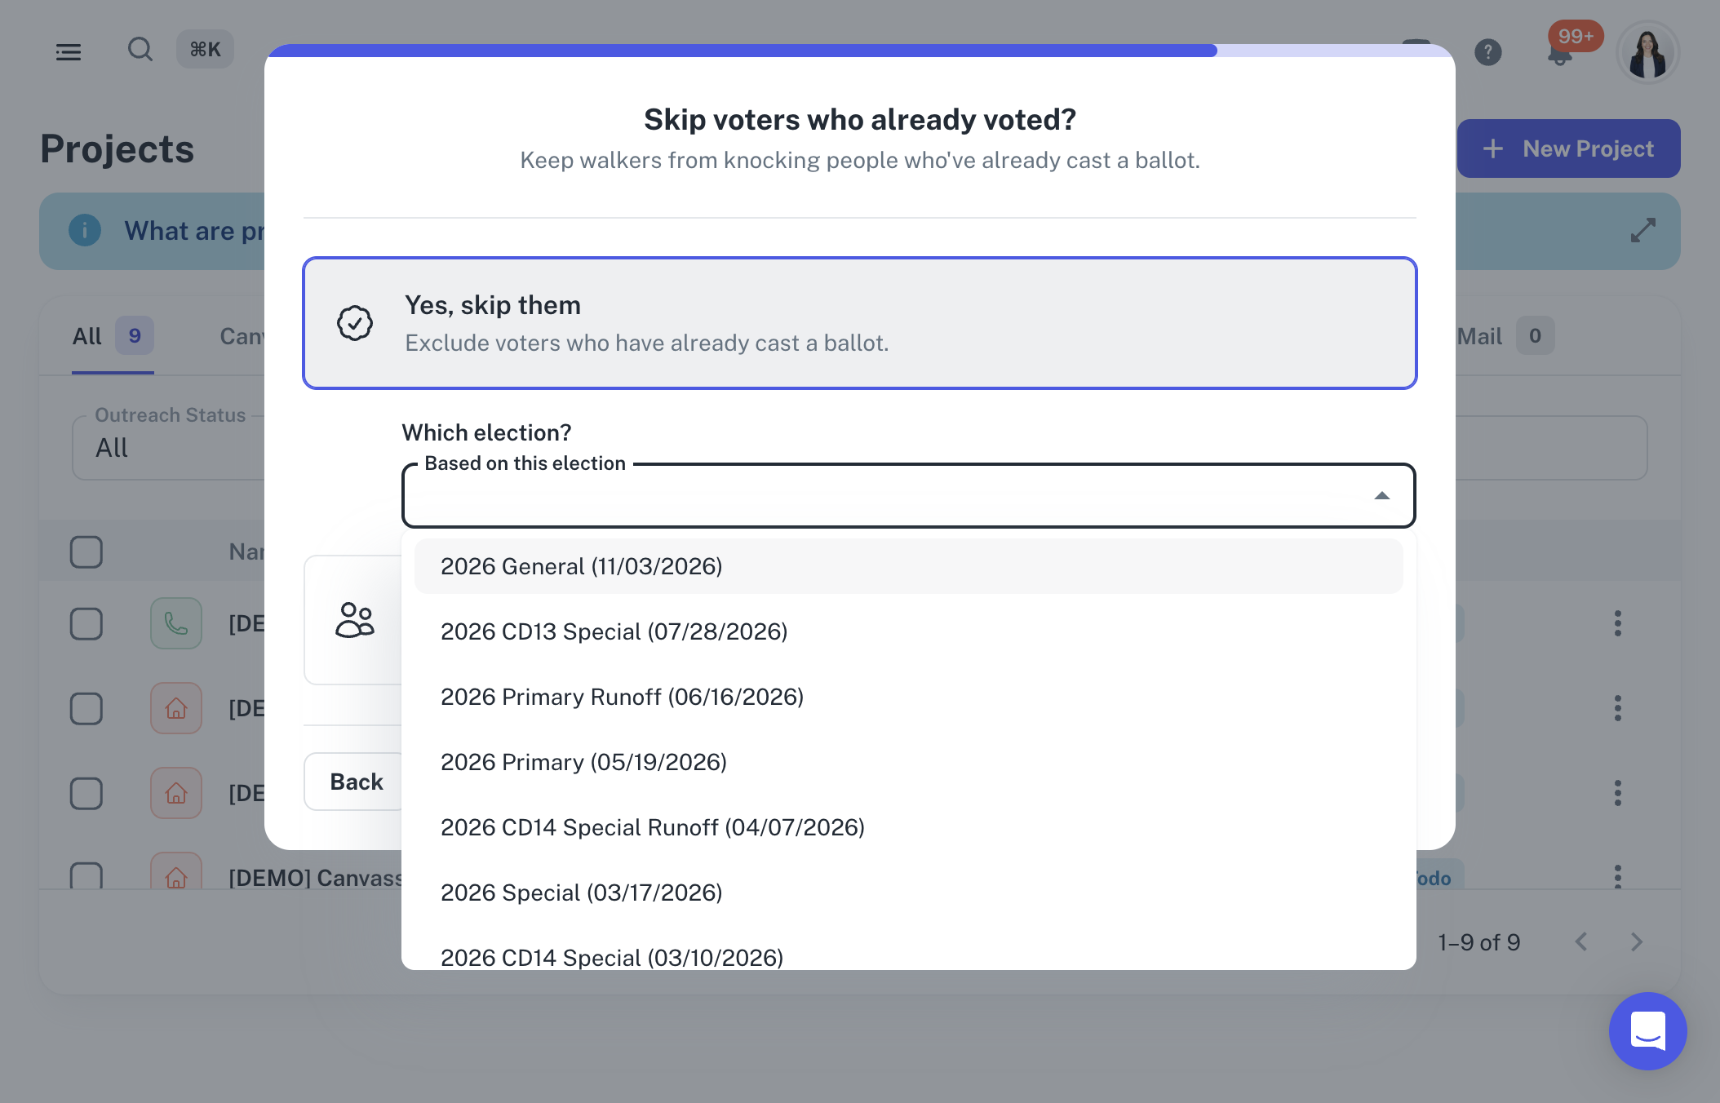
Task: Click the search magnifier icon
Action: click(x=140, y=49)
